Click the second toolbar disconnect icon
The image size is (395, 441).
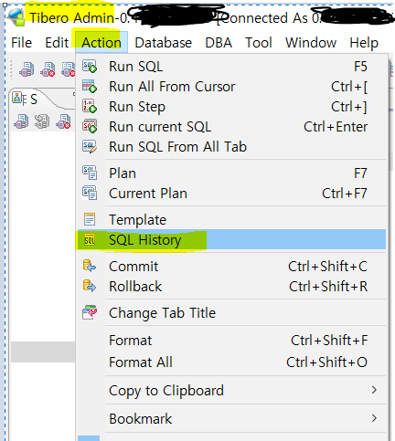click(x=48, y=69)
